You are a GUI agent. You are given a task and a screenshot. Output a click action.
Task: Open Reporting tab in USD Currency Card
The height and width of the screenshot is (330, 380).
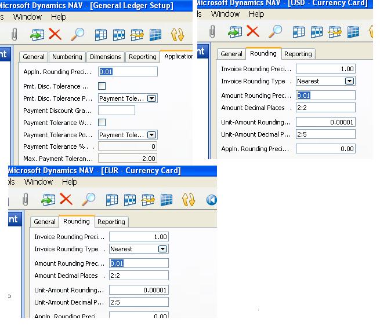298,54
